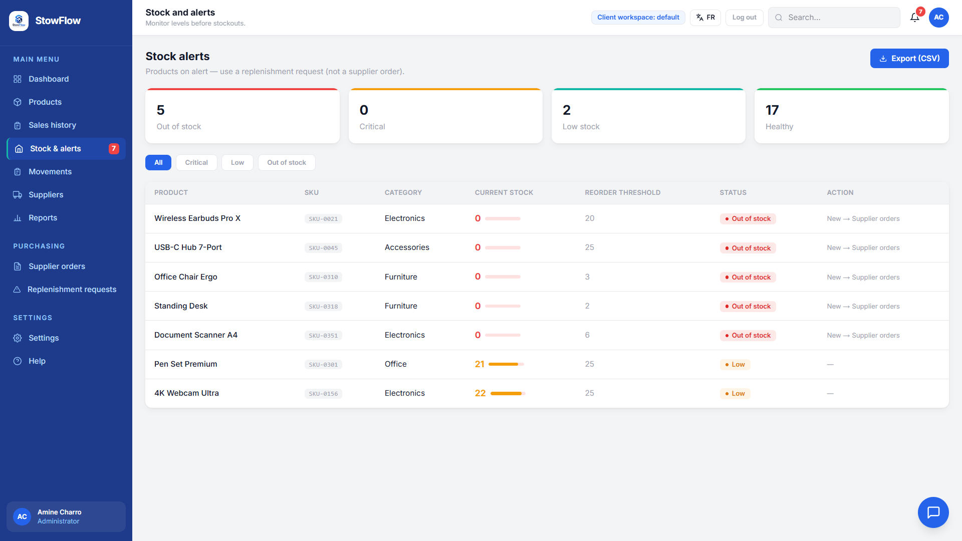Click Client workspace: default badge
This screenshot has width=962, height=541.
click(638, 18)
